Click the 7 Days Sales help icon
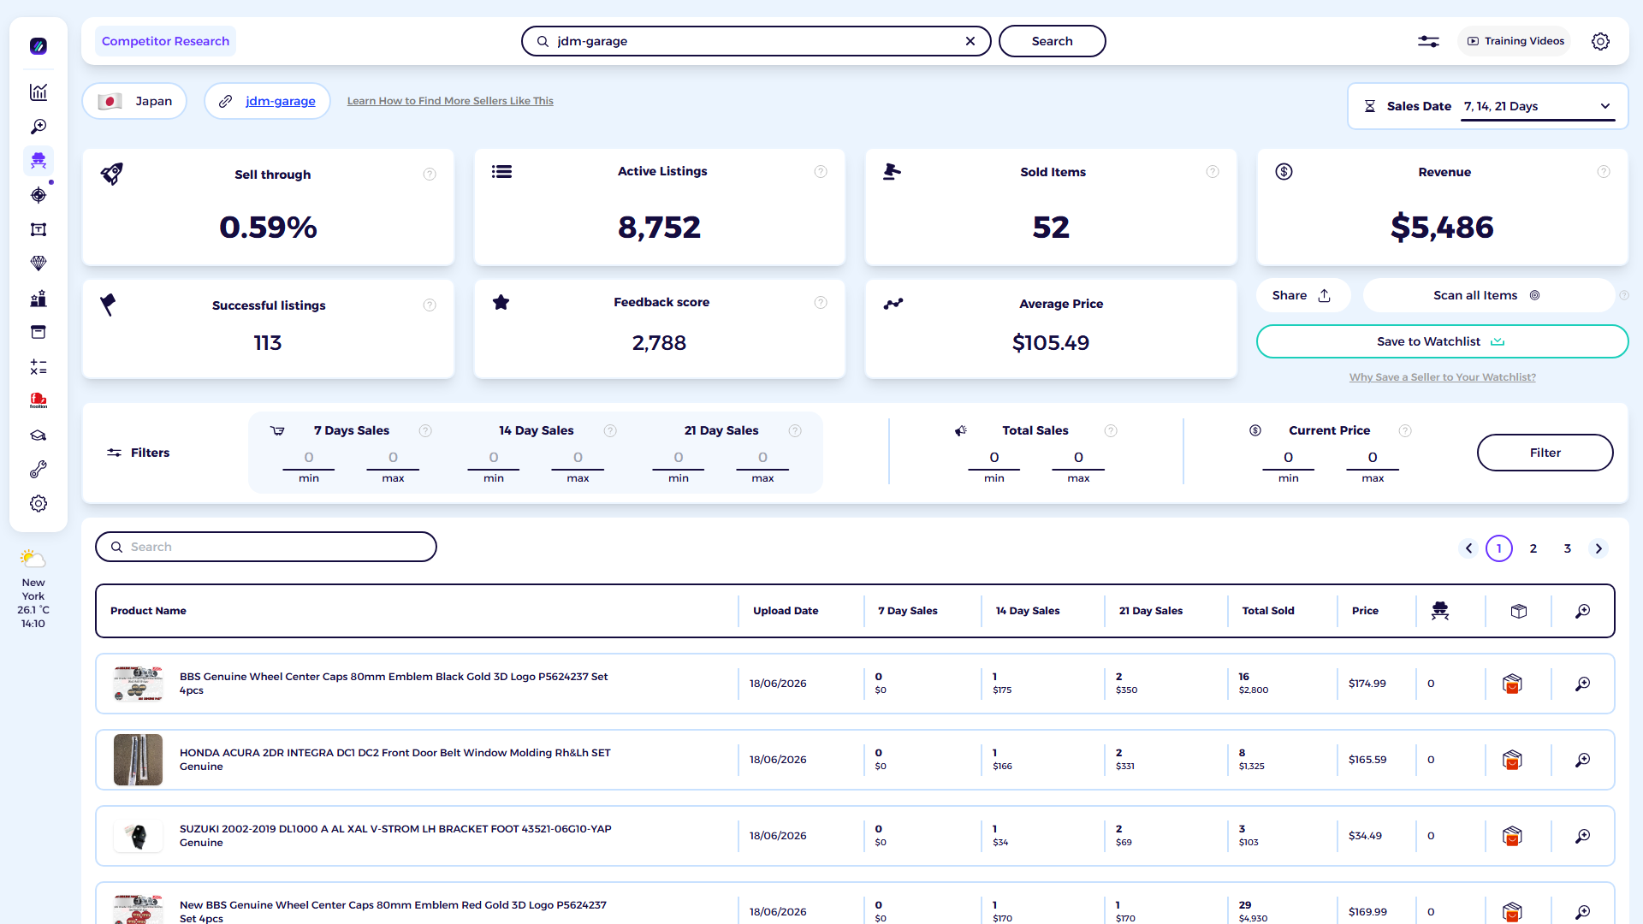 click(425, 430)
